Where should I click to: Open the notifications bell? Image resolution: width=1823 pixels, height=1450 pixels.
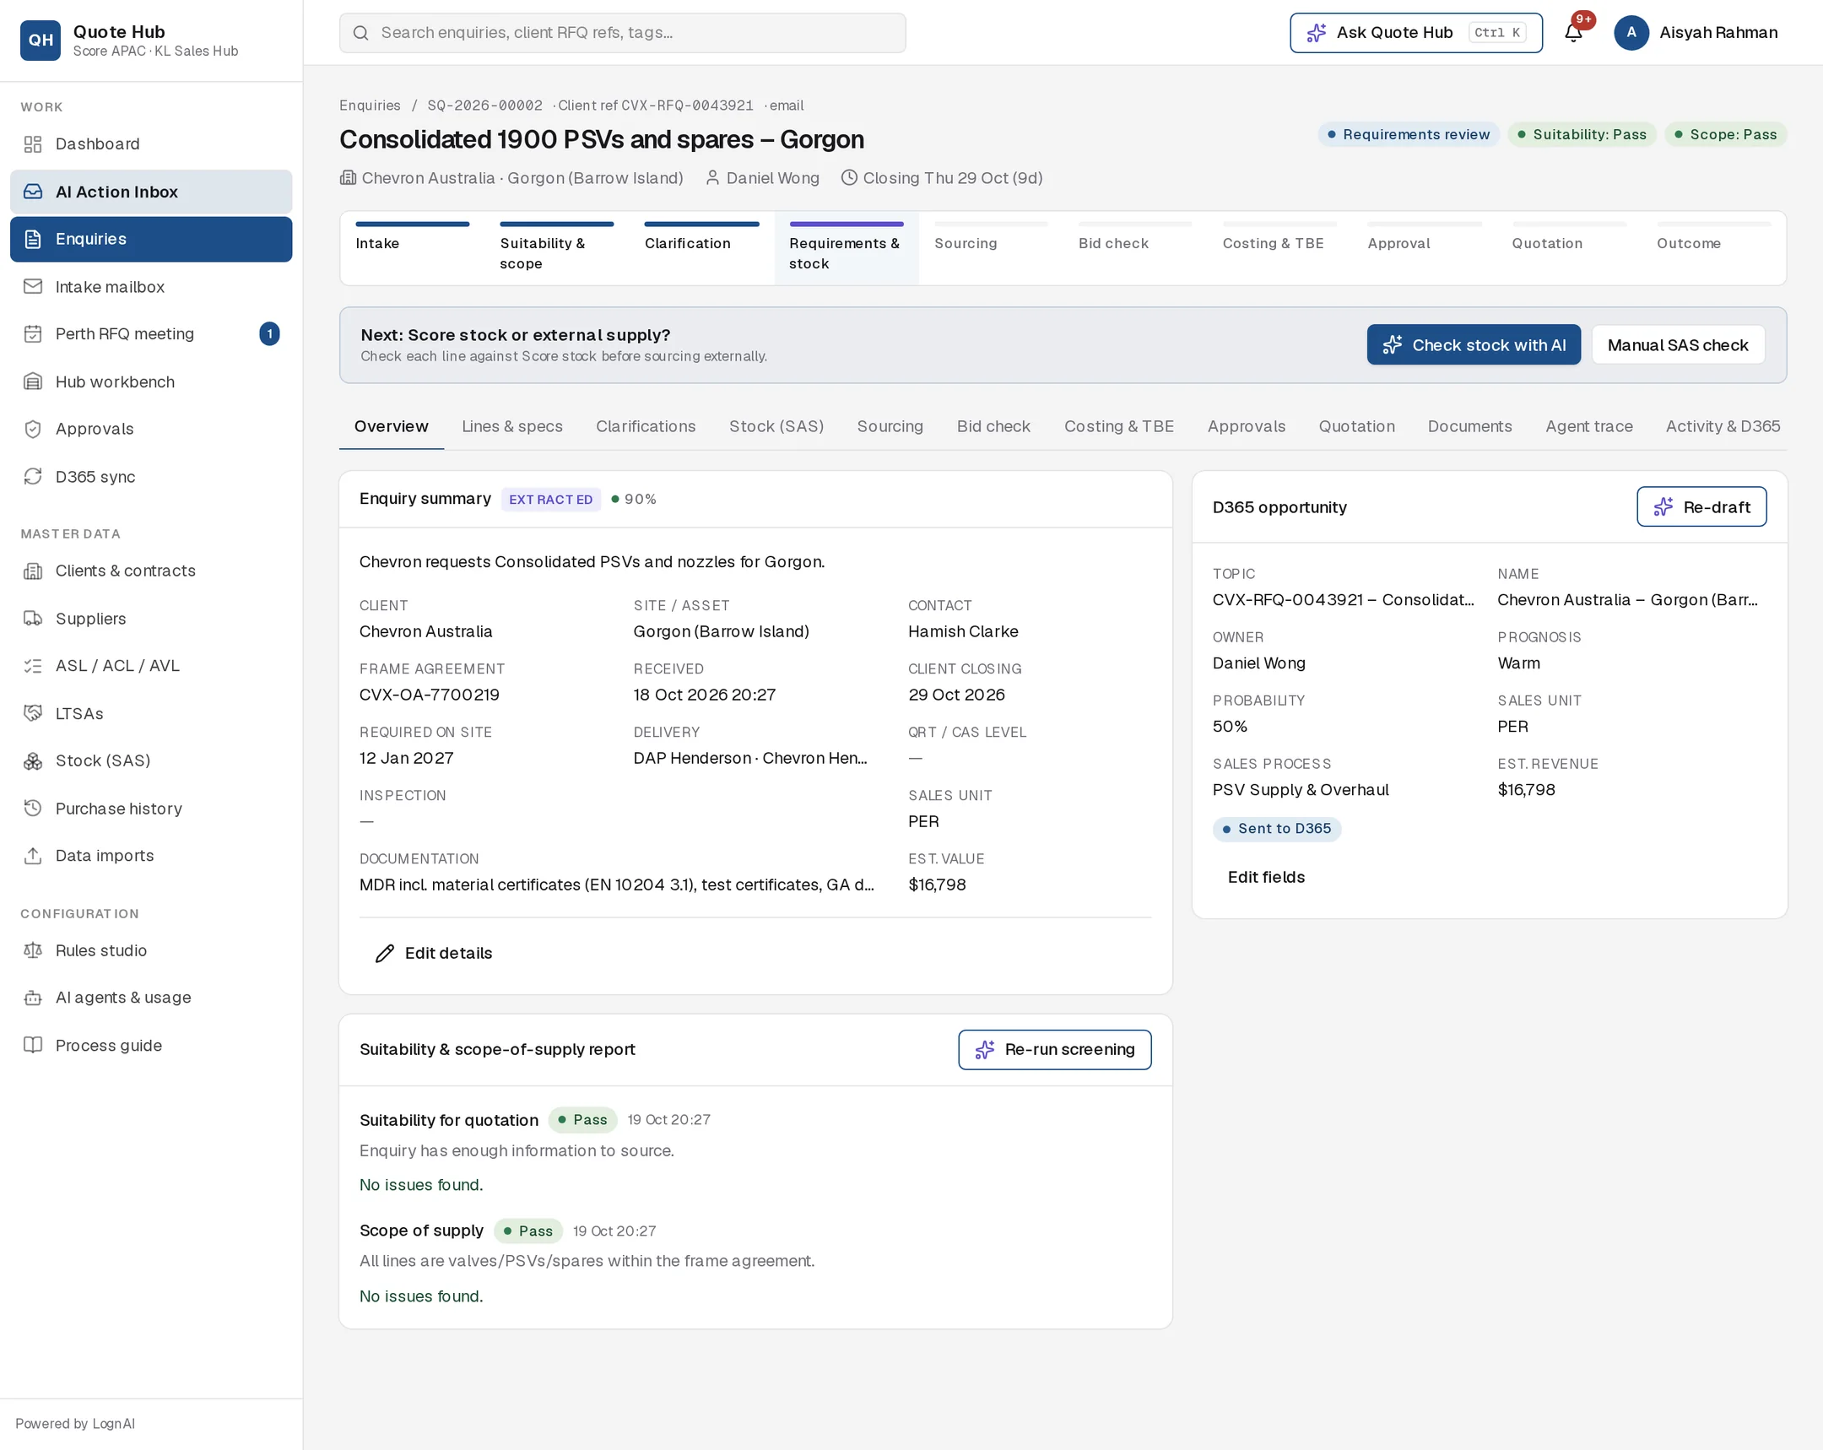pos(1572,33)
